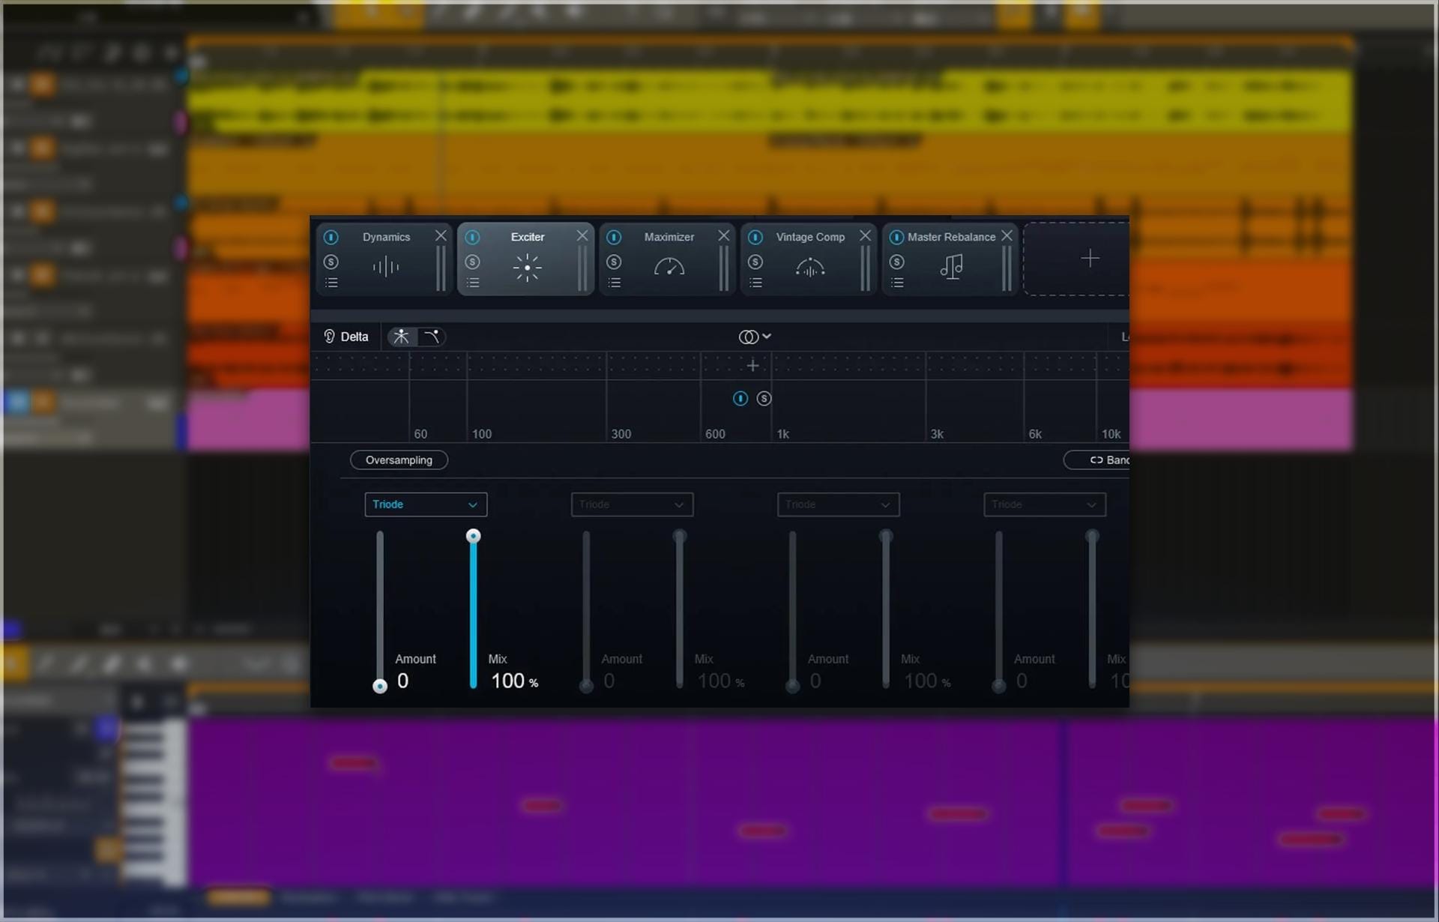Open the Master Rebalance preset list
This screenshot has width=1439, height=922.
(x=897, y=283)
